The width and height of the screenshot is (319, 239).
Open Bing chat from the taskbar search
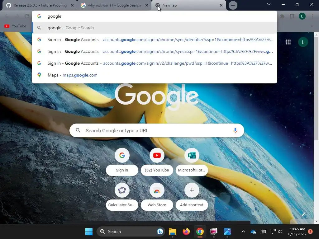160,232
